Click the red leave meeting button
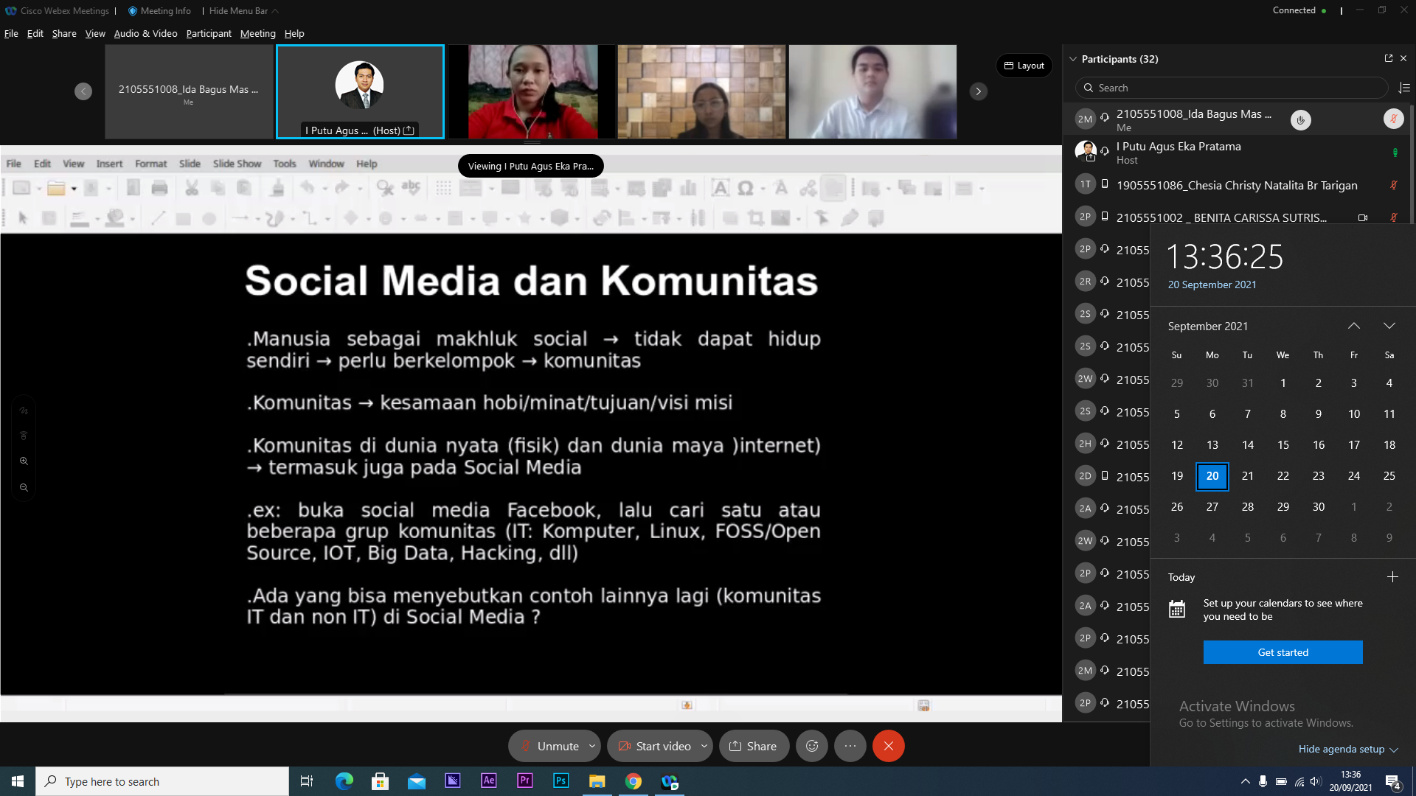This screenshot has height=796, width=1416. pos(889,746)
